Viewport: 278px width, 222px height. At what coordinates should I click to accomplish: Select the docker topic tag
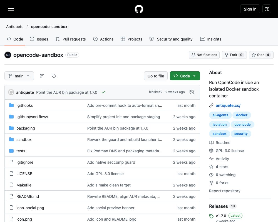(242, 115)
